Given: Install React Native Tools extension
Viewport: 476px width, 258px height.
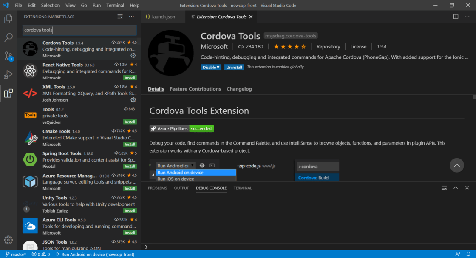Looking at the screenshot, I should [130, 78].
